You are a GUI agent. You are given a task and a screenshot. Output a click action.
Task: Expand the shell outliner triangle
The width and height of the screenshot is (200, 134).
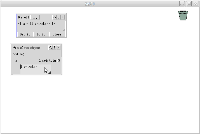19,17
